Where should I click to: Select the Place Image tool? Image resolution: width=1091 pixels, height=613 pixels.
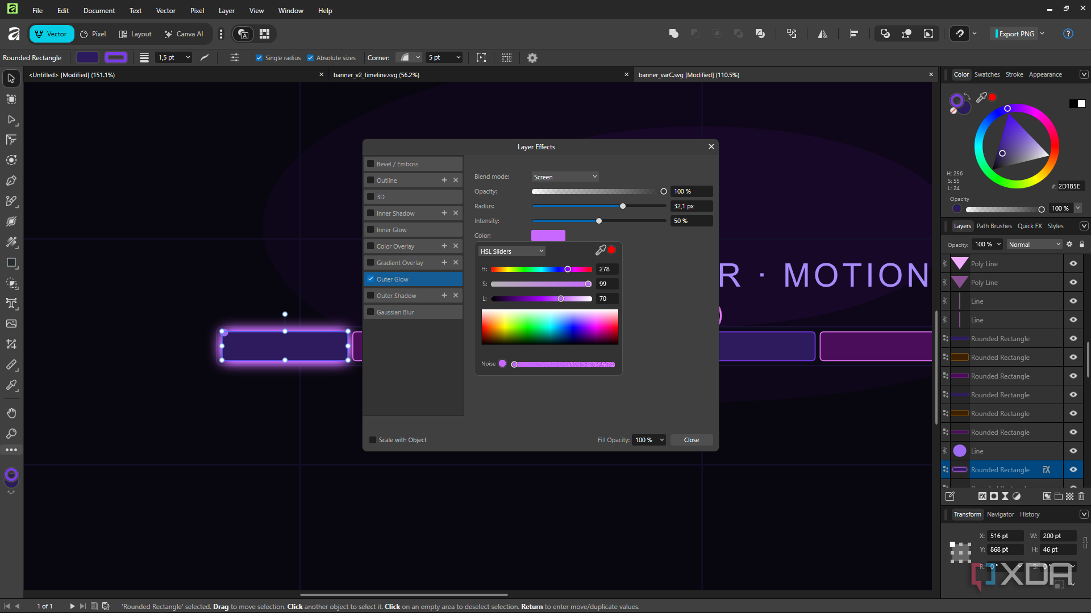[11, 324]
